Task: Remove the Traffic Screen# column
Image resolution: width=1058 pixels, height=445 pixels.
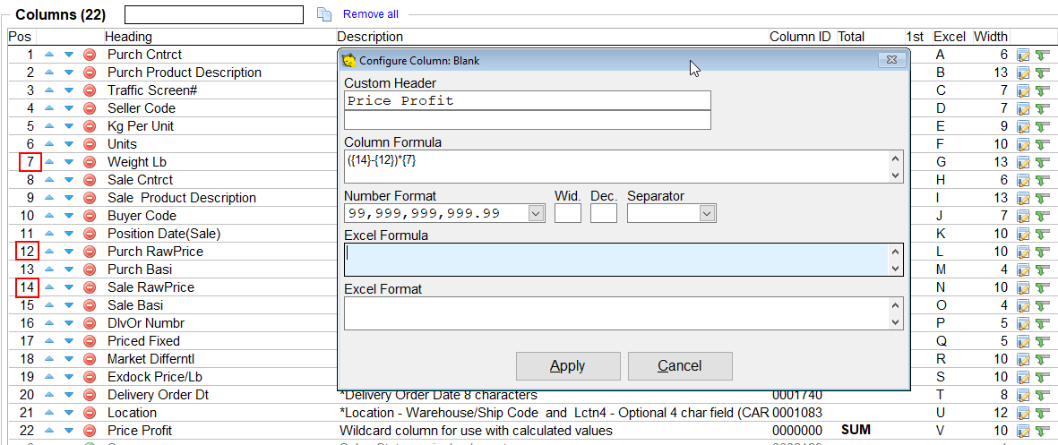Action: (x=89, y=90)
